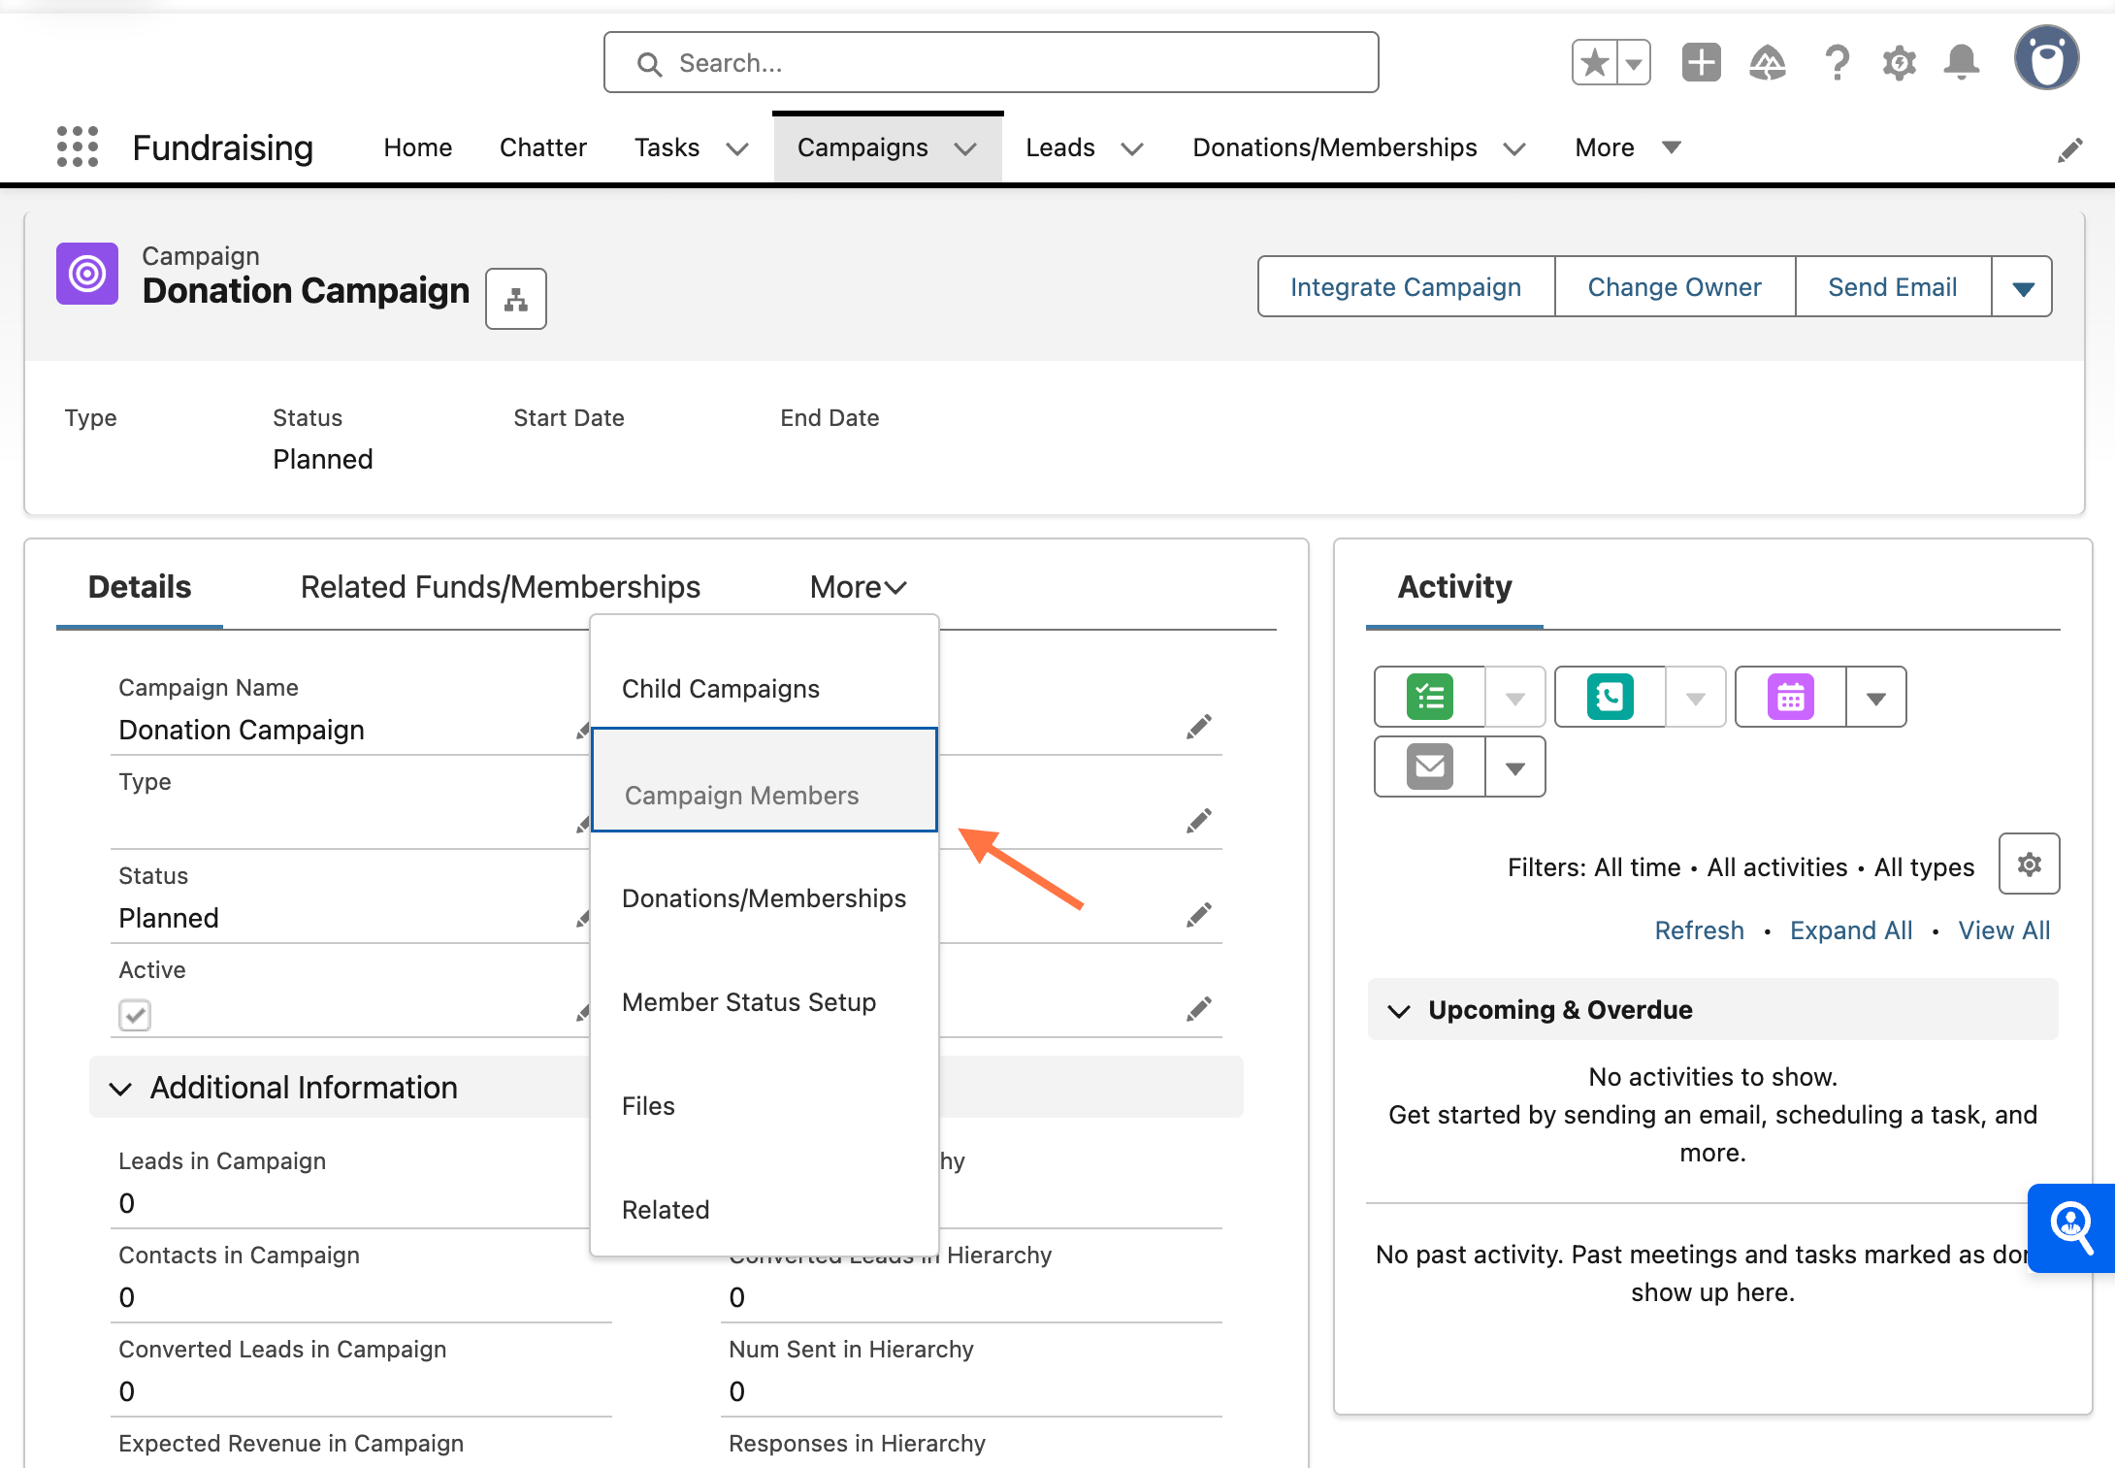Click the New Task green icon
The width and height of the screenshot is (2115, 1468).
point(1430,697)
